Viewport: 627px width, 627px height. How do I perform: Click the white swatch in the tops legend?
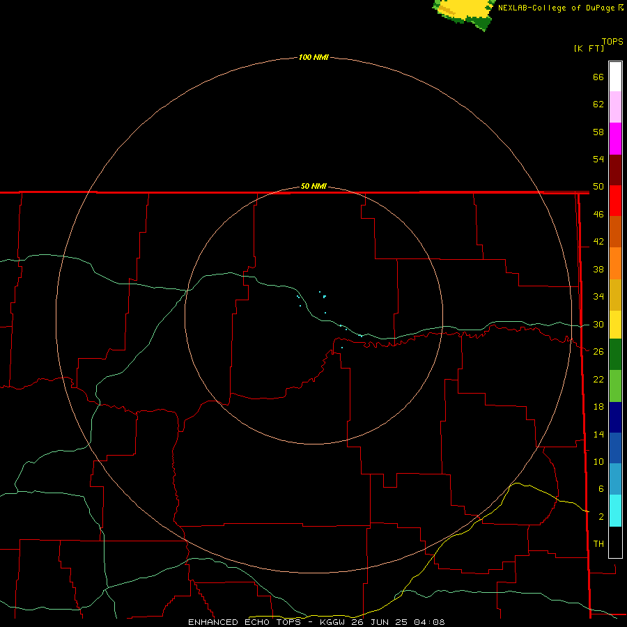point(615,77)
